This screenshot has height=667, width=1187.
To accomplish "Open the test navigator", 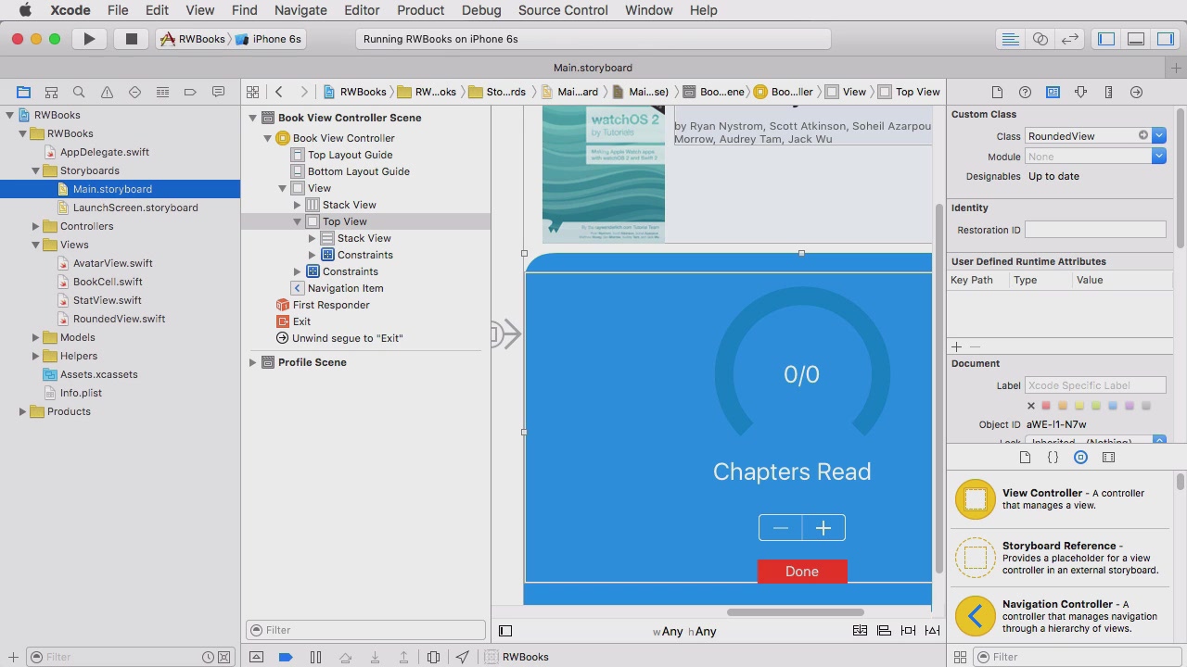I will click(134, 92).
